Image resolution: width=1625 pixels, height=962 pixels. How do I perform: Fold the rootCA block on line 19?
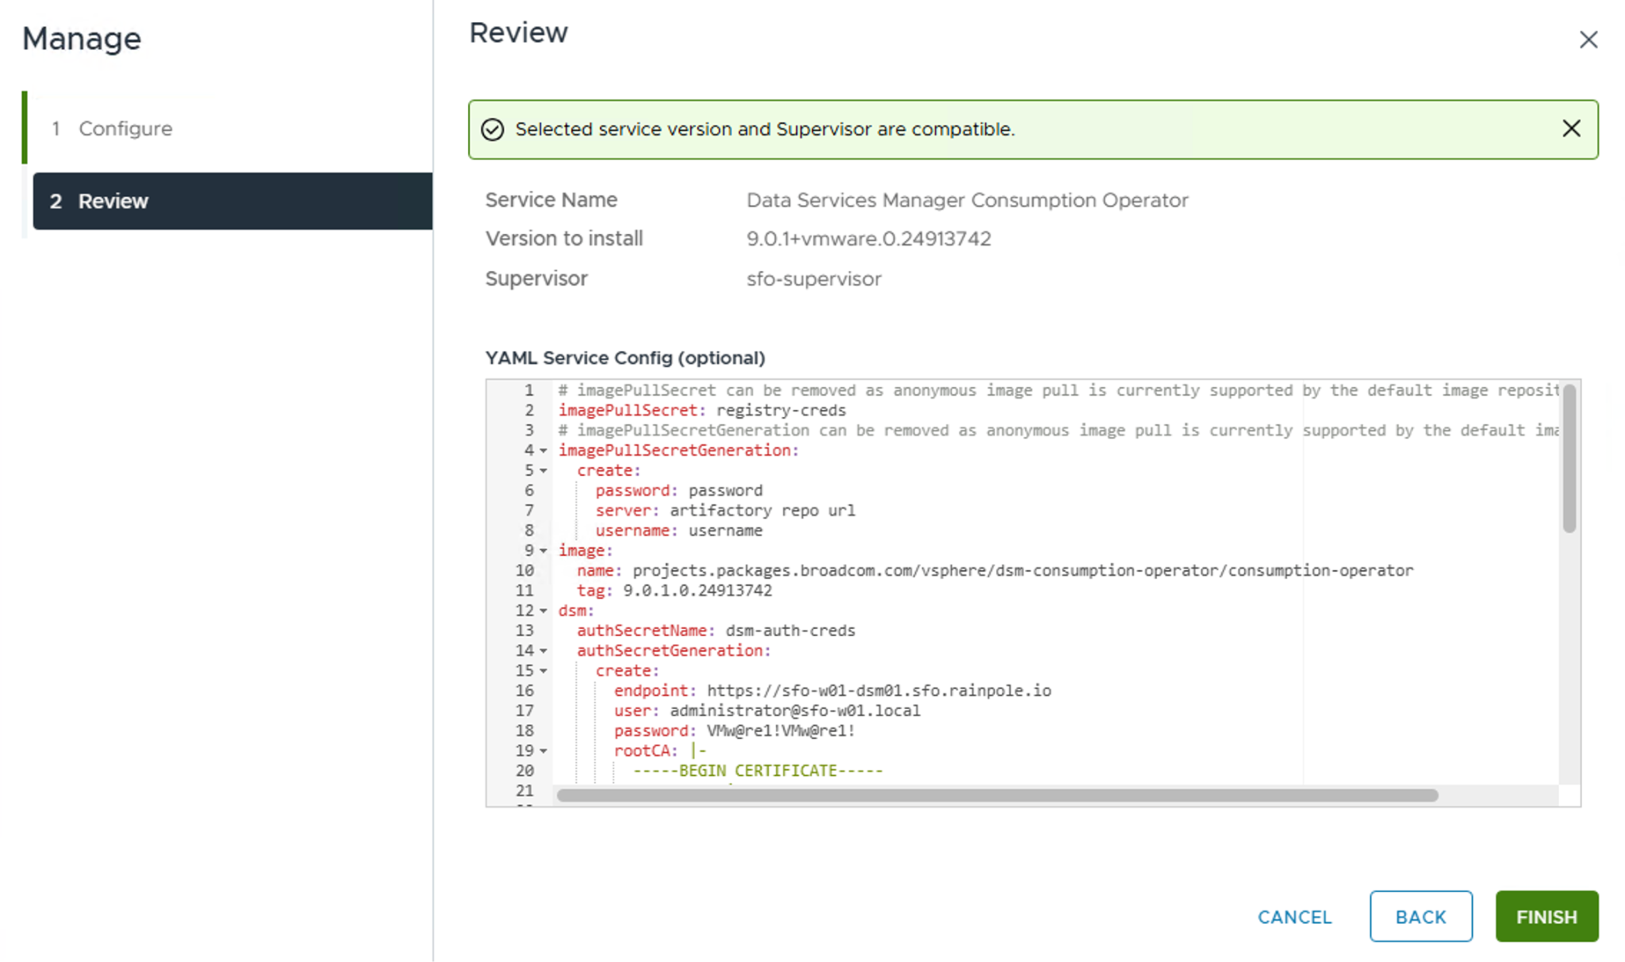(x=544, y=750)
